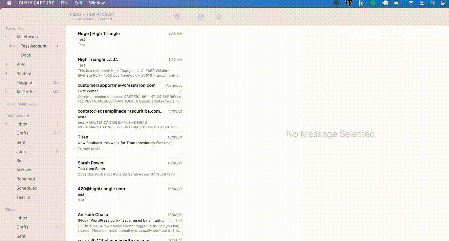Open the Scheduled folder
This screenshot has height=241, width=449.
coord(27,188)
